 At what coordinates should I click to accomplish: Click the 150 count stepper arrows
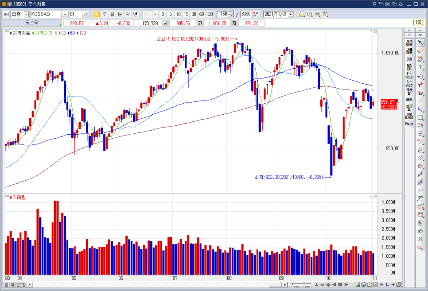click(x=231, y=14)
